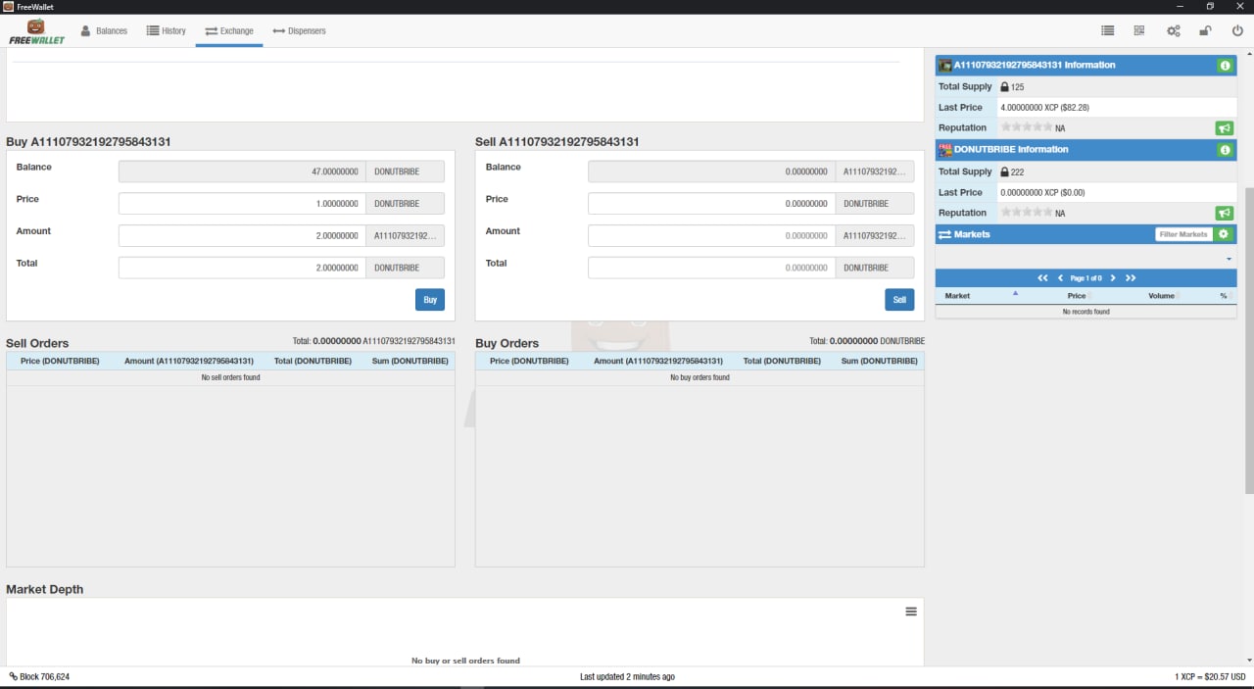Click Page 1 of 0 label
This screenshot has height=689, width=1254.
(x=1085, y=278)
